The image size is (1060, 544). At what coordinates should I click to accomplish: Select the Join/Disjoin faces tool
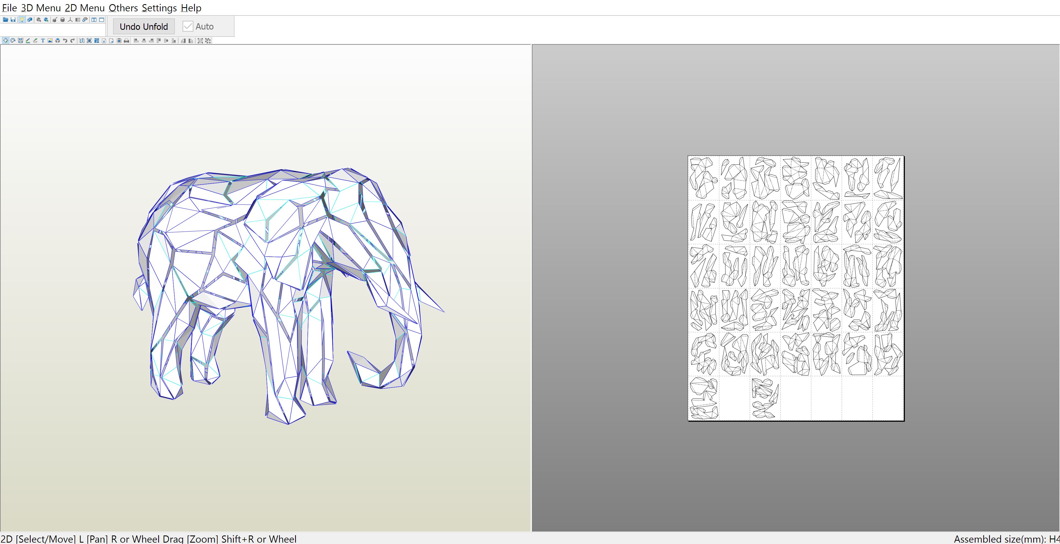pos(20,41)
